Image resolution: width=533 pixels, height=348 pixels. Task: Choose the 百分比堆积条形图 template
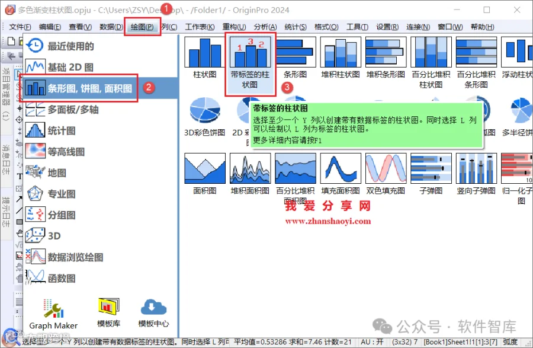pyautogui.click(x=476, y=63)
